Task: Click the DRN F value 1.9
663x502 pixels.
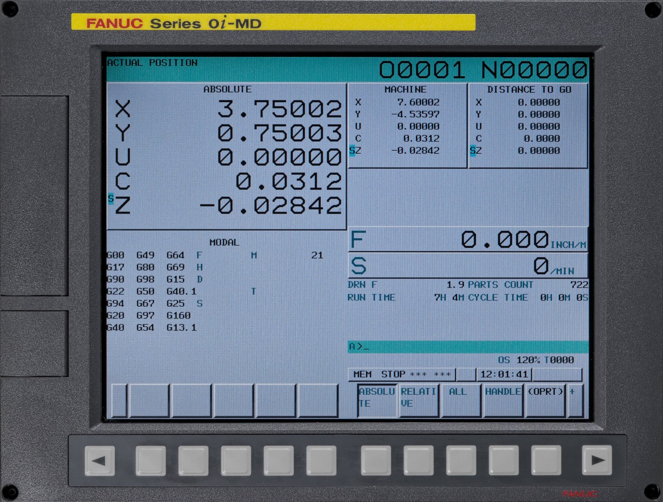Action: pos(455,285)
